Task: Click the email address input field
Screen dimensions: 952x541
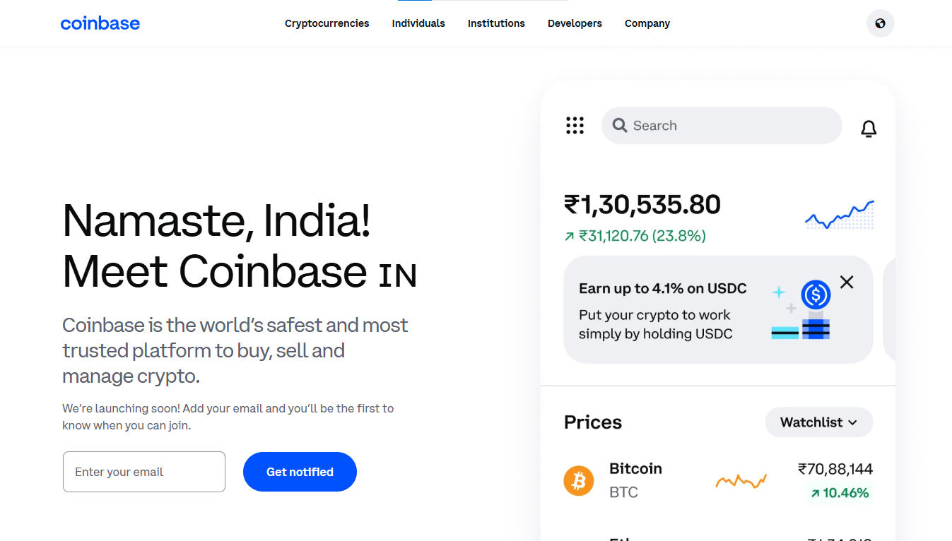Action: (143, 471)
